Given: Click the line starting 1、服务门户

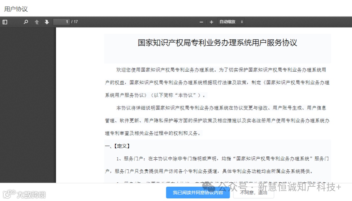Looking at the screenshot, I should (x=223, y=159).
